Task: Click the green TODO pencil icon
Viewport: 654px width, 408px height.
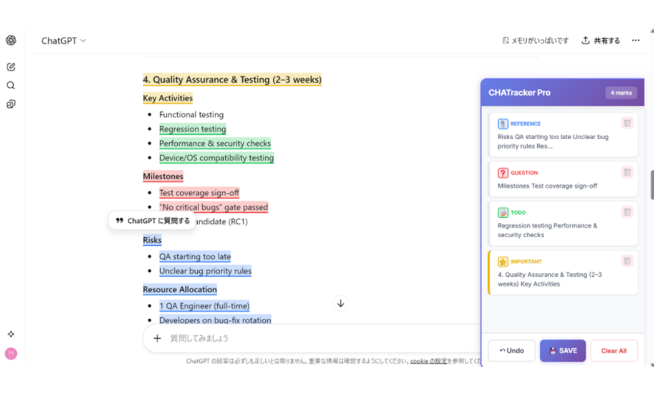Action: [x=503, y=212]
